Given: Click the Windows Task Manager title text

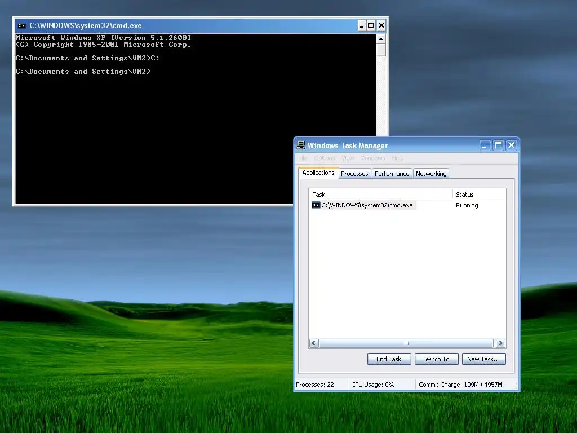Looking at the screenshot, I should 347,145.
